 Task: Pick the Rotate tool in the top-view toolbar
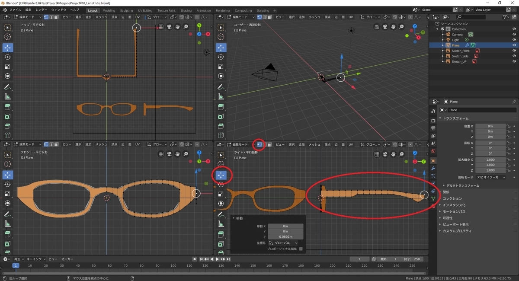pyautogui.click(x=8, y=57)
